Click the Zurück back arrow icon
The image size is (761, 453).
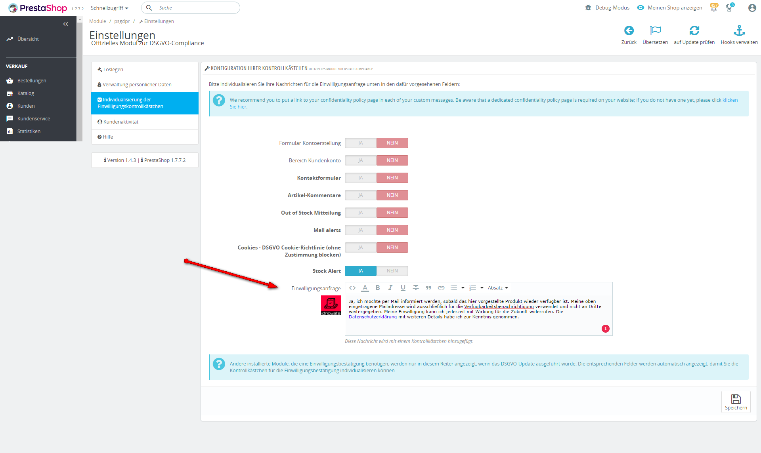629,31
